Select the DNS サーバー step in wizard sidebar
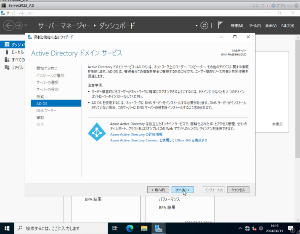 46,110
